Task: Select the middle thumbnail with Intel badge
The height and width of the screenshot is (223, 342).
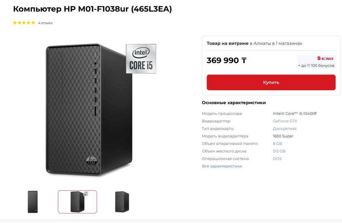Action: coord(78,202)
